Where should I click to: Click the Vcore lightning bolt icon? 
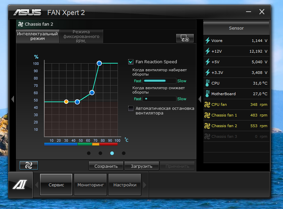207,40
